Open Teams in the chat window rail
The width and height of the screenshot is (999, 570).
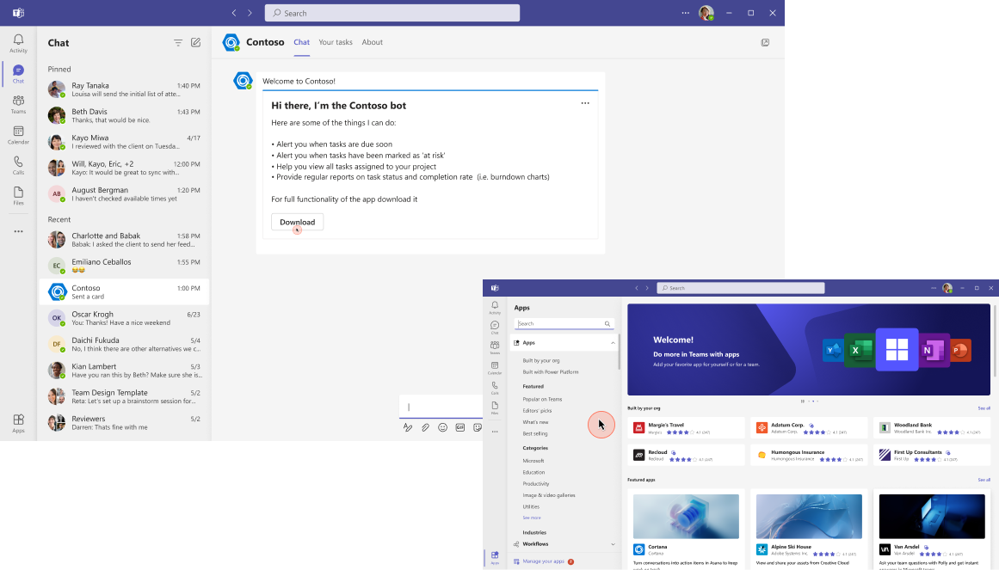tap(18, 104)
